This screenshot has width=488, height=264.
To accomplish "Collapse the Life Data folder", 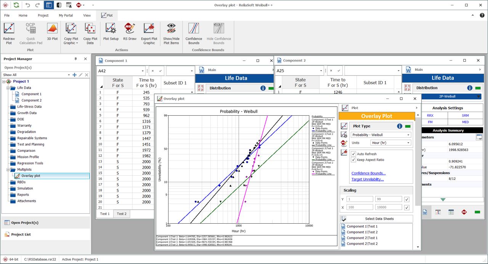I will pos(8,88).
